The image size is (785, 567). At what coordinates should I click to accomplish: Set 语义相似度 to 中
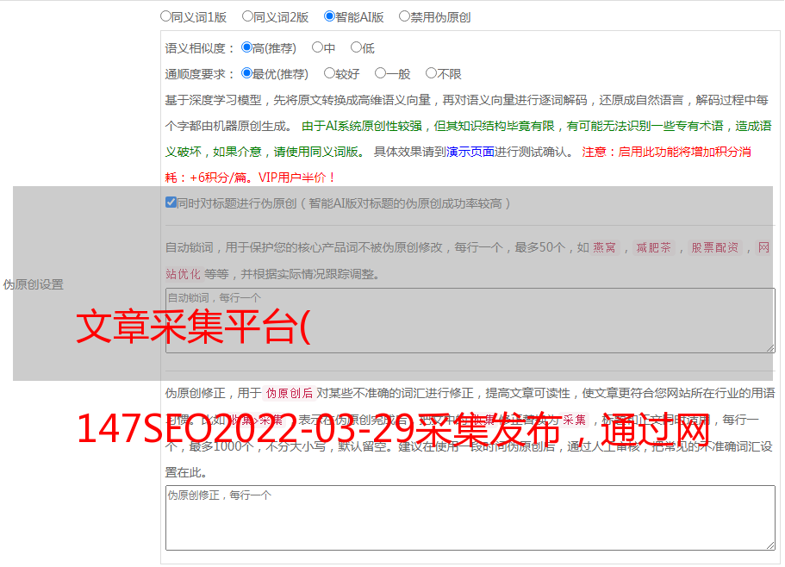coord(317,47)
